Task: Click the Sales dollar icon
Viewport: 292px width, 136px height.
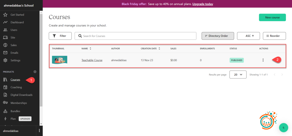Action: tap(5, 45)
